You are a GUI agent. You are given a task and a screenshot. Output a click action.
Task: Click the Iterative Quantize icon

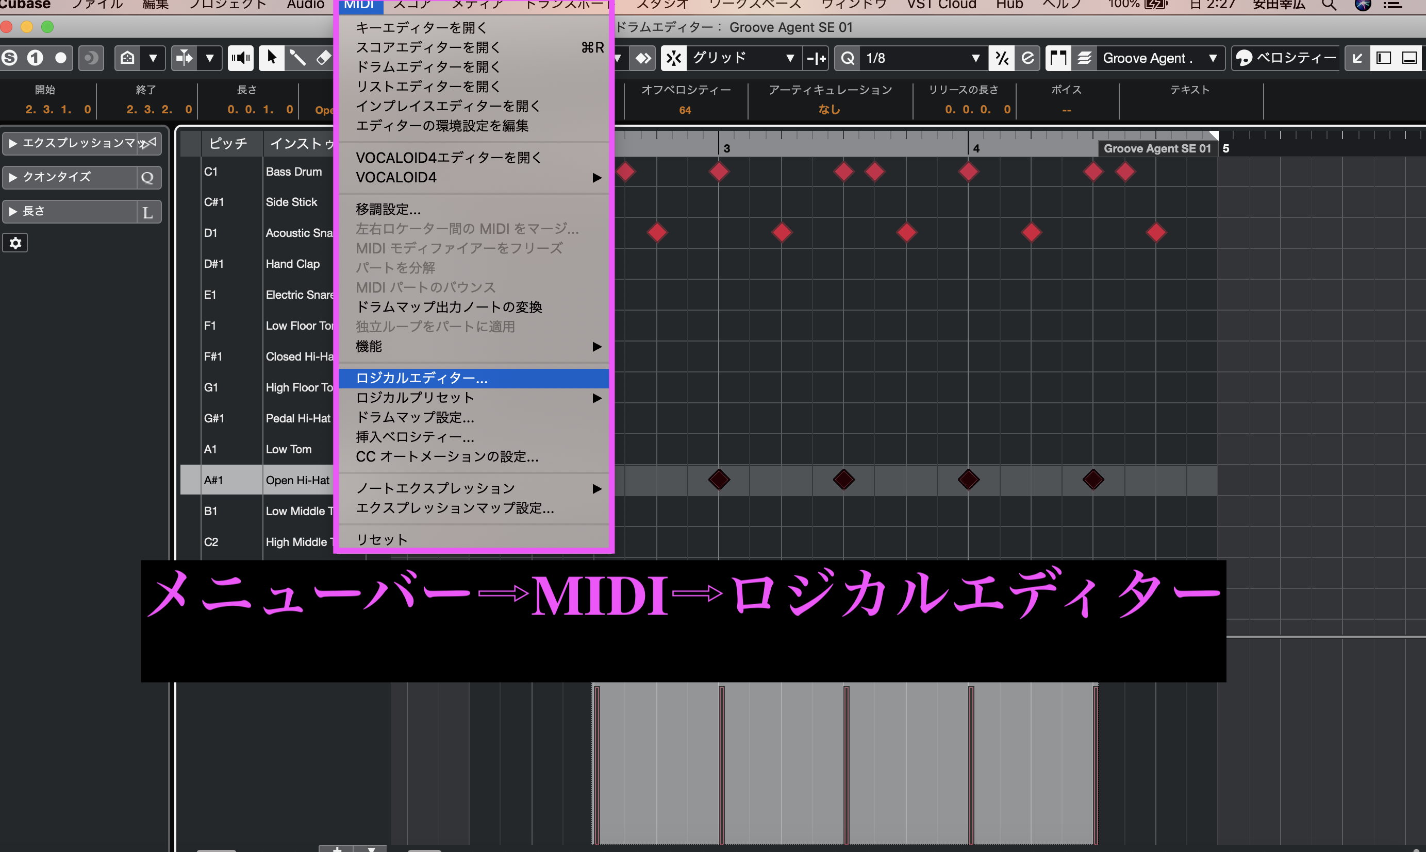[x=1001, y=58]
